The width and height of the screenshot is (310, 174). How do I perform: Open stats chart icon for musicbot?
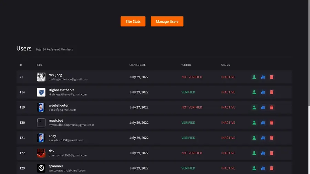pos(263,122)
